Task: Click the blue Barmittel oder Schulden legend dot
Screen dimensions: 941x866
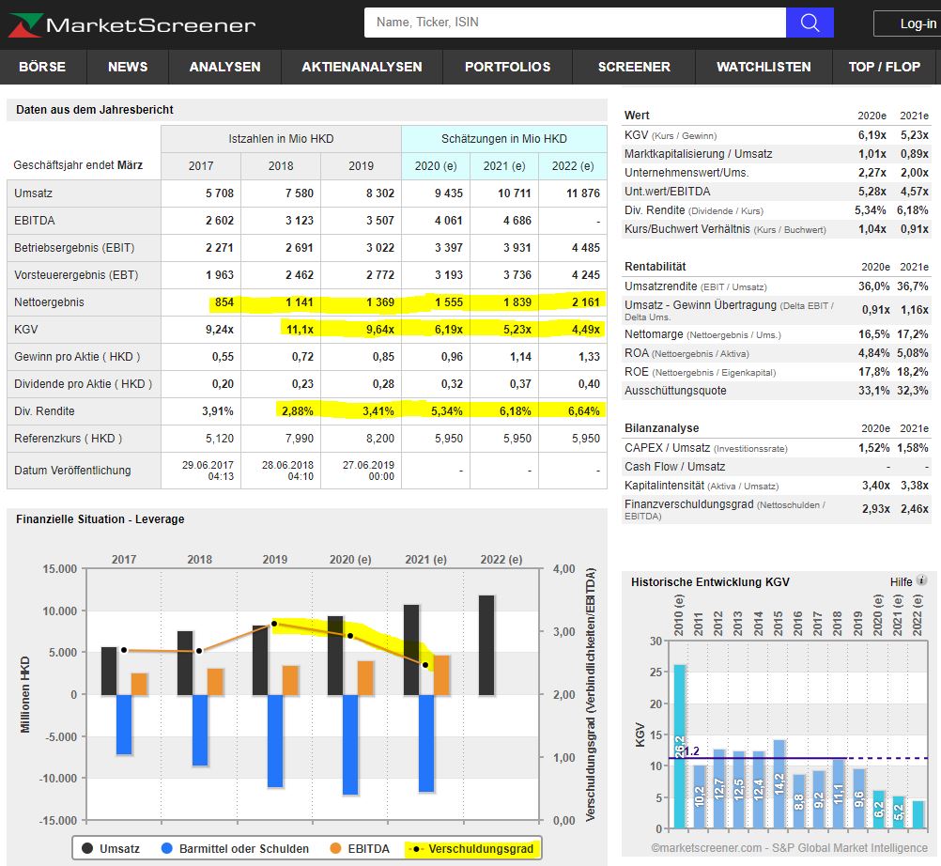Action: click(x=167, y=848)
